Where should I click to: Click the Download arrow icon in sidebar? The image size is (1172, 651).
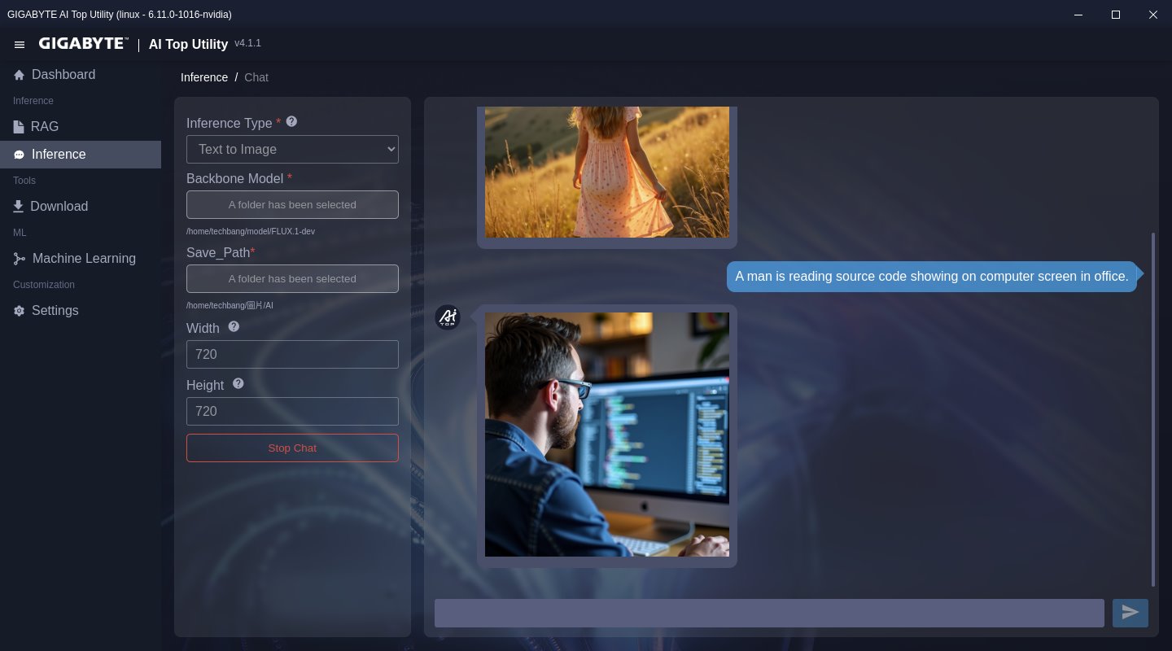[x=19, y=207]
